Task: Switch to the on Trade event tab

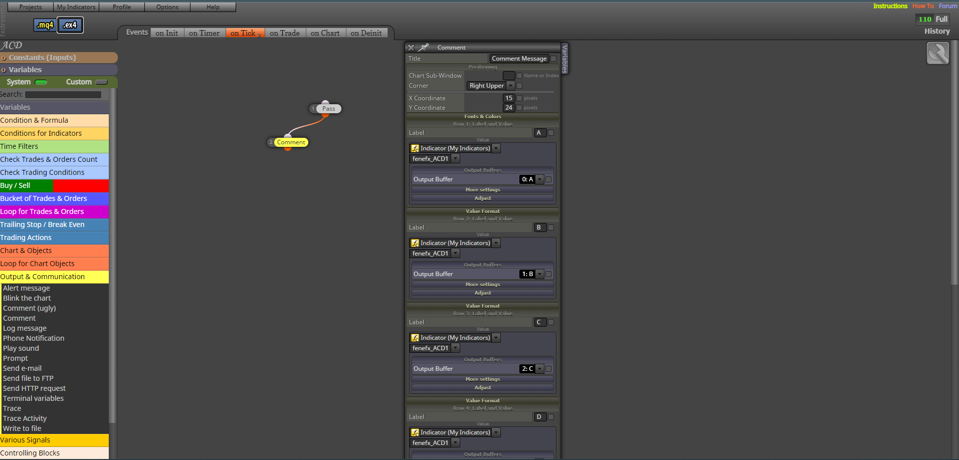Action: click(285, 33)
